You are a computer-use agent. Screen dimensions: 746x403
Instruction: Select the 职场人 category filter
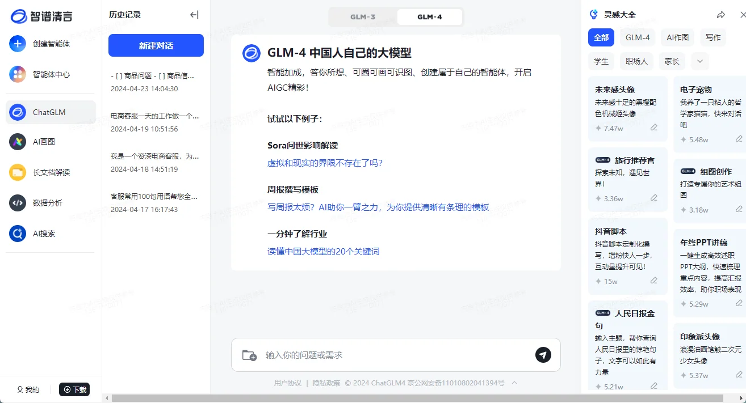point(637,61)
